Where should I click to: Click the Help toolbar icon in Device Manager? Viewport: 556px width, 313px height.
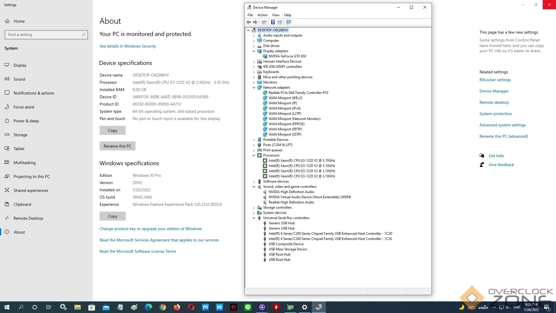[273, 22]
